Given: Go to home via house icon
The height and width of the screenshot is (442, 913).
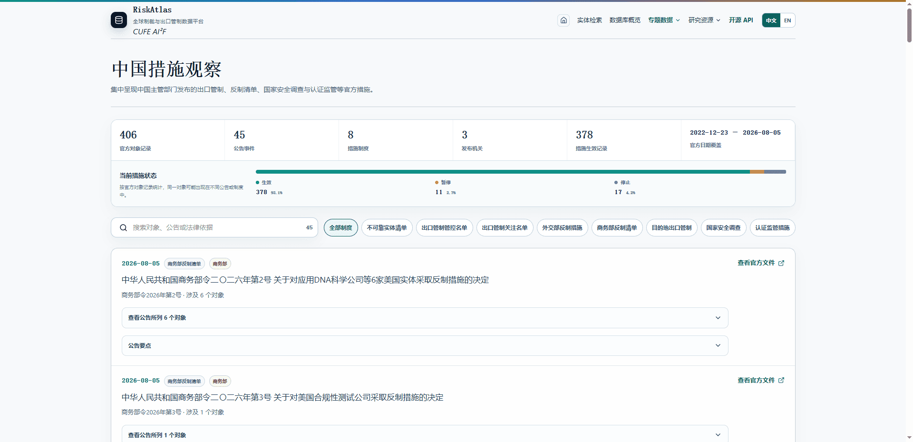Looking at the screenshot, I should click(x=563, y=20).
